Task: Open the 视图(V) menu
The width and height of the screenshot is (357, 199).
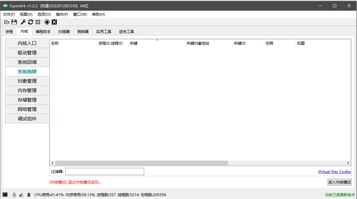Action: pos(26,14)
